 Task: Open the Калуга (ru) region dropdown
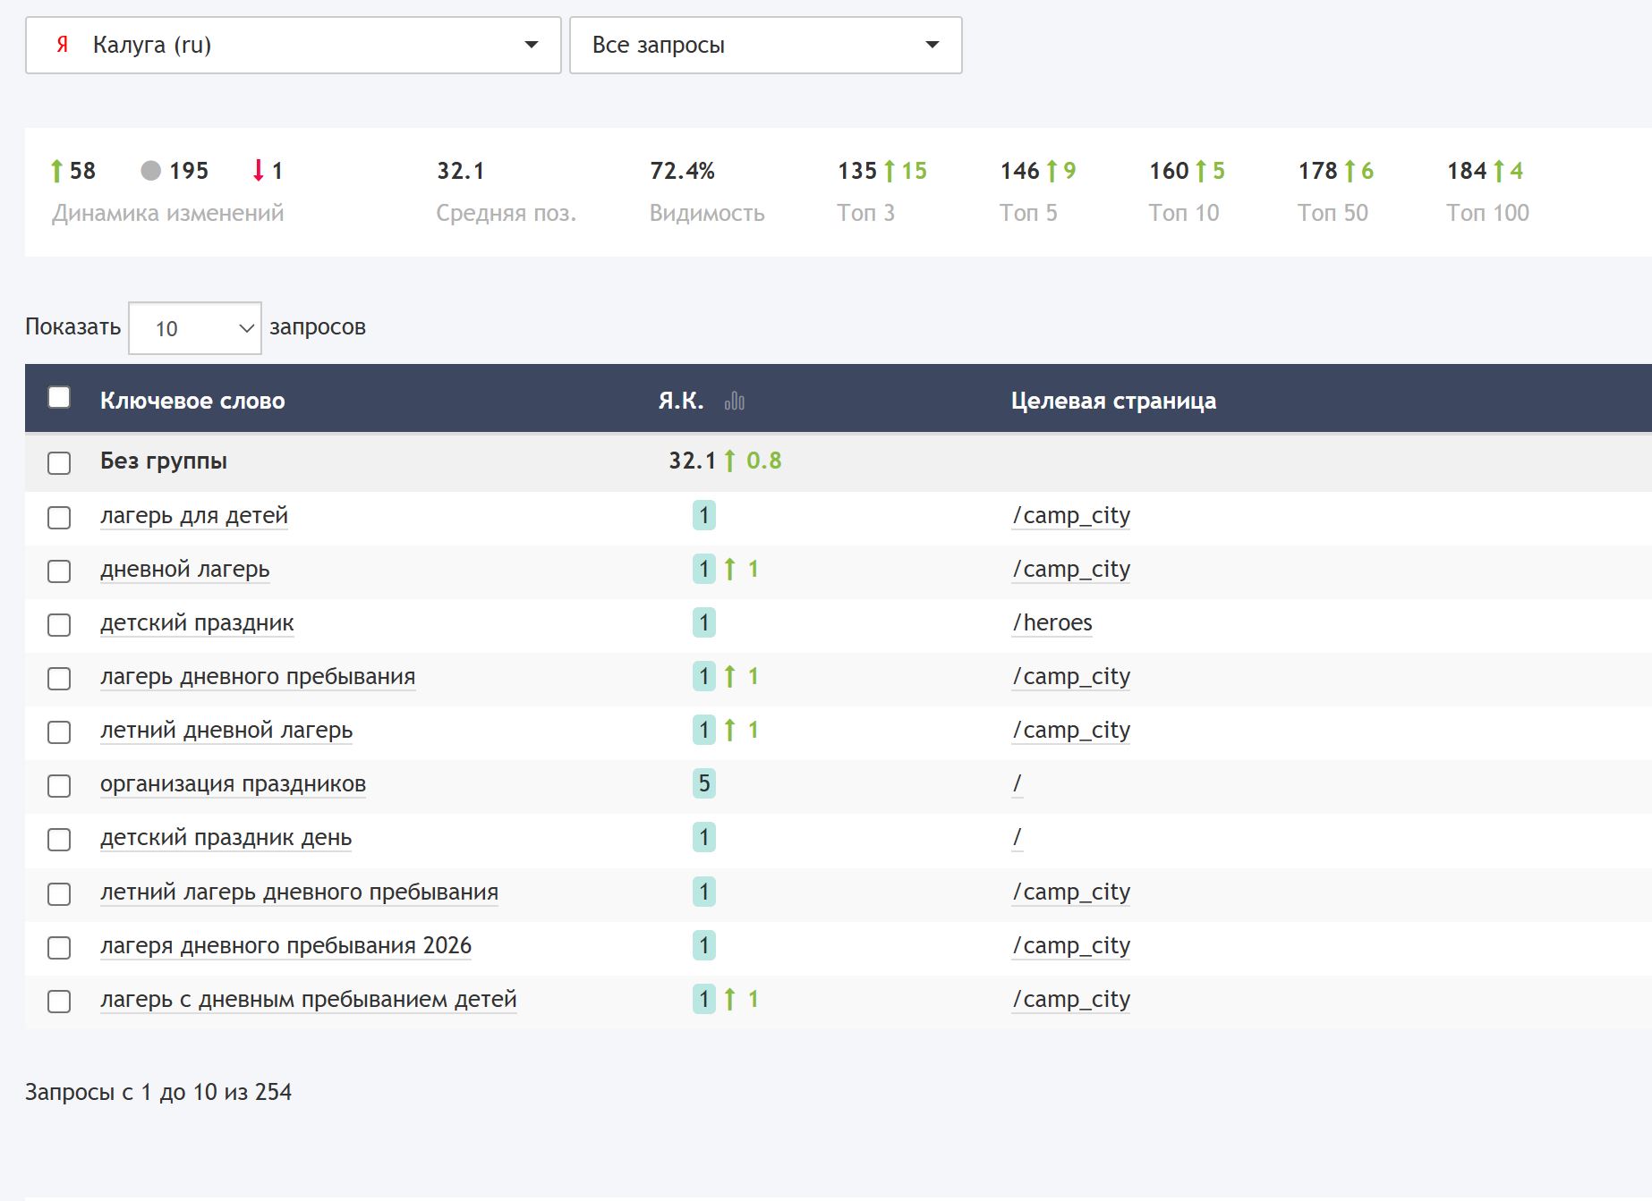click(294, 45)
